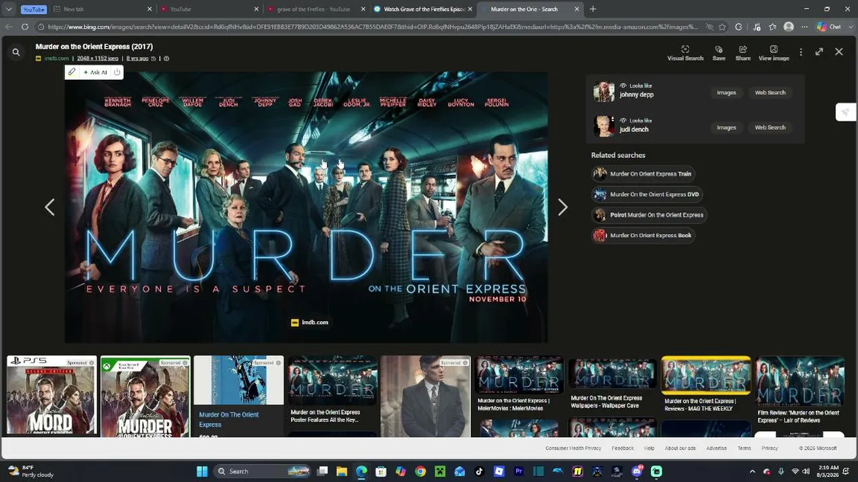
Task: Click the imdb.com badge on the poster image
Action: pos(310,322)
